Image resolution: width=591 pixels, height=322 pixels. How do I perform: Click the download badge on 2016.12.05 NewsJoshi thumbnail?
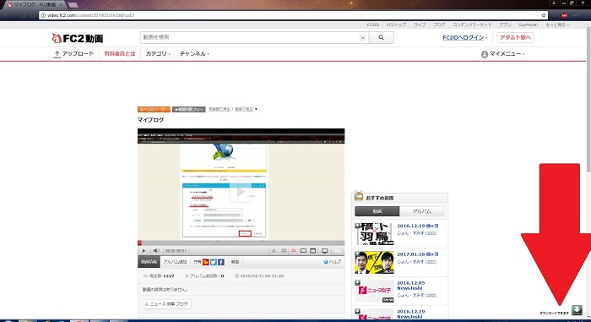click(357, 282)
